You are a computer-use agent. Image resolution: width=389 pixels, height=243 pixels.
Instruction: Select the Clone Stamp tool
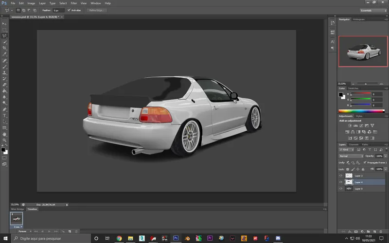tap(4, 72)
